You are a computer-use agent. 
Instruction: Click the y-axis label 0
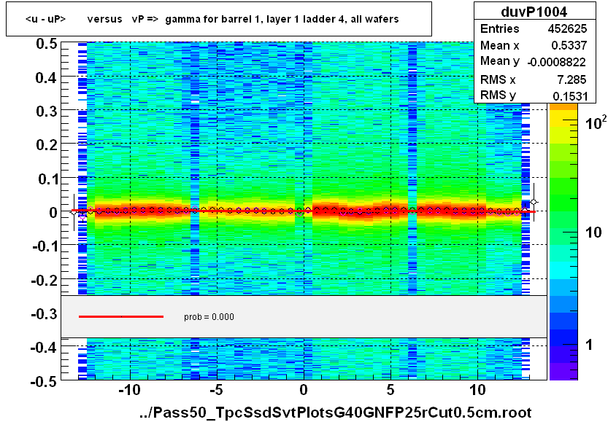click(53, 213)
